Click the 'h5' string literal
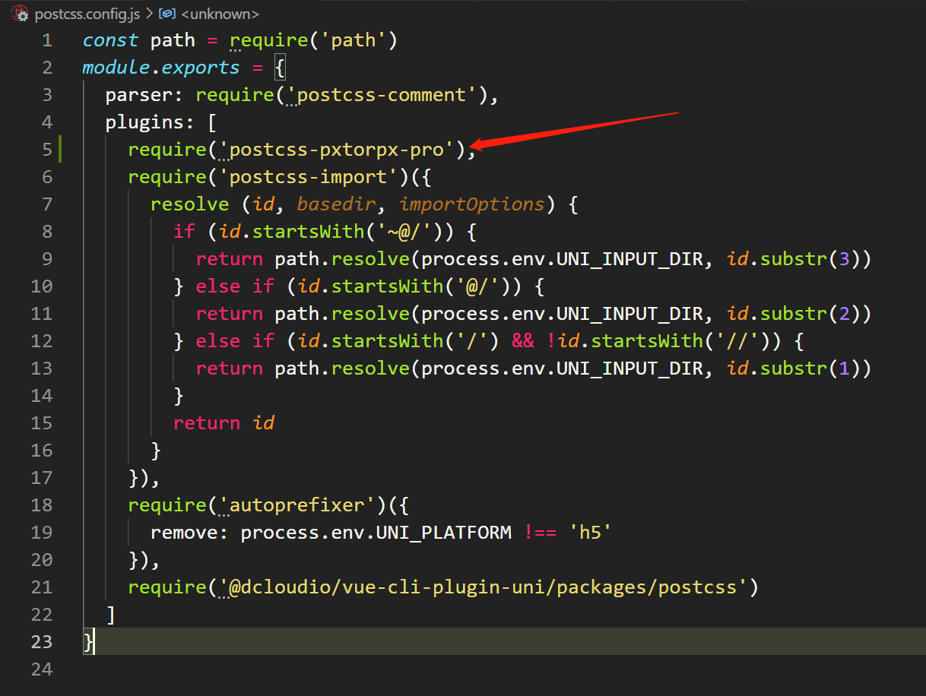The image size is (926, 696). pyautogui.click(x=591, y=532)
